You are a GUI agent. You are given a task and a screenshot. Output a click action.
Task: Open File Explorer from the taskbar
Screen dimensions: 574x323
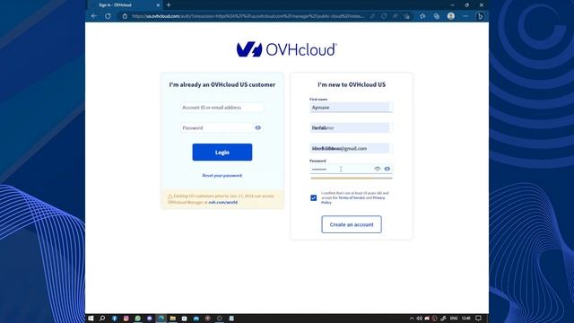(x=173, y=319)
